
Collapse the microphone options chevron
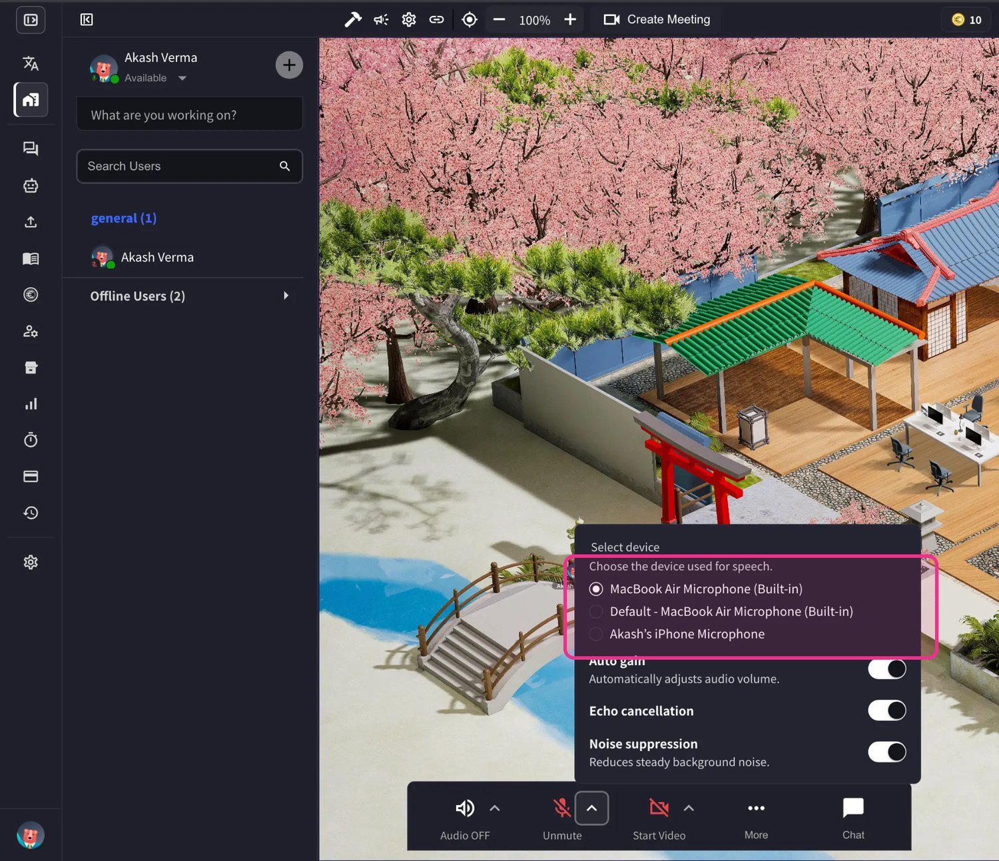[x=591, y=808]
